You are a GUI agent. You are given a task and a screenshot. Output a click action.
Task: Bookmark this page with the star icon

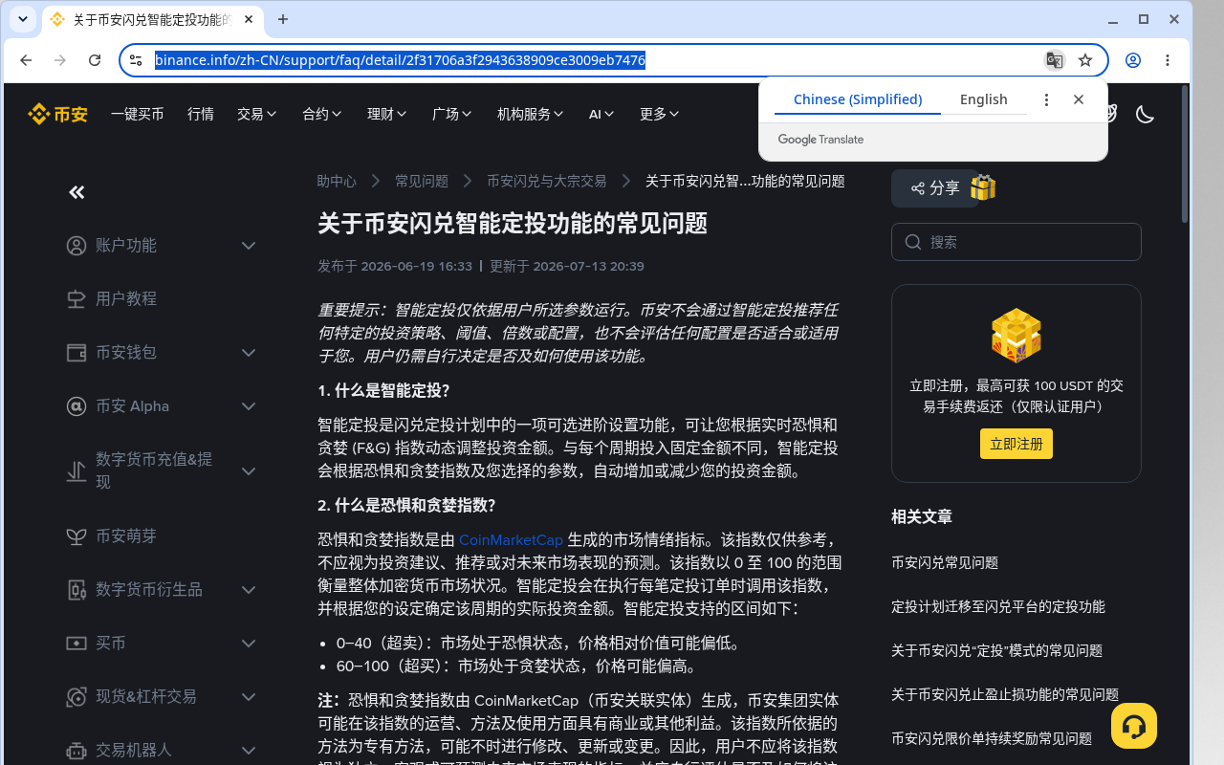(x=1085, y=60)
